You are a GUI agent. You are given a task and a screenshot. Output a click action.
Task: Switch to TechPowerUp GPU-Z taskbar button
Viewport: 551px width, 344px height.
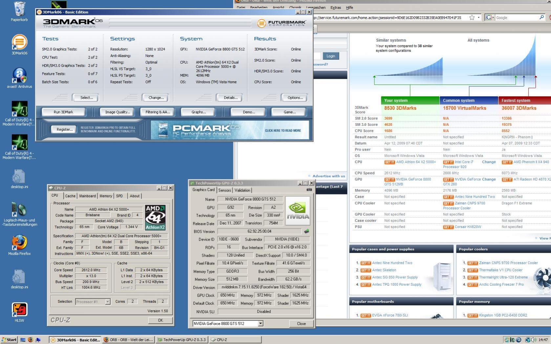pyautogui.click(x=182, y=340)
